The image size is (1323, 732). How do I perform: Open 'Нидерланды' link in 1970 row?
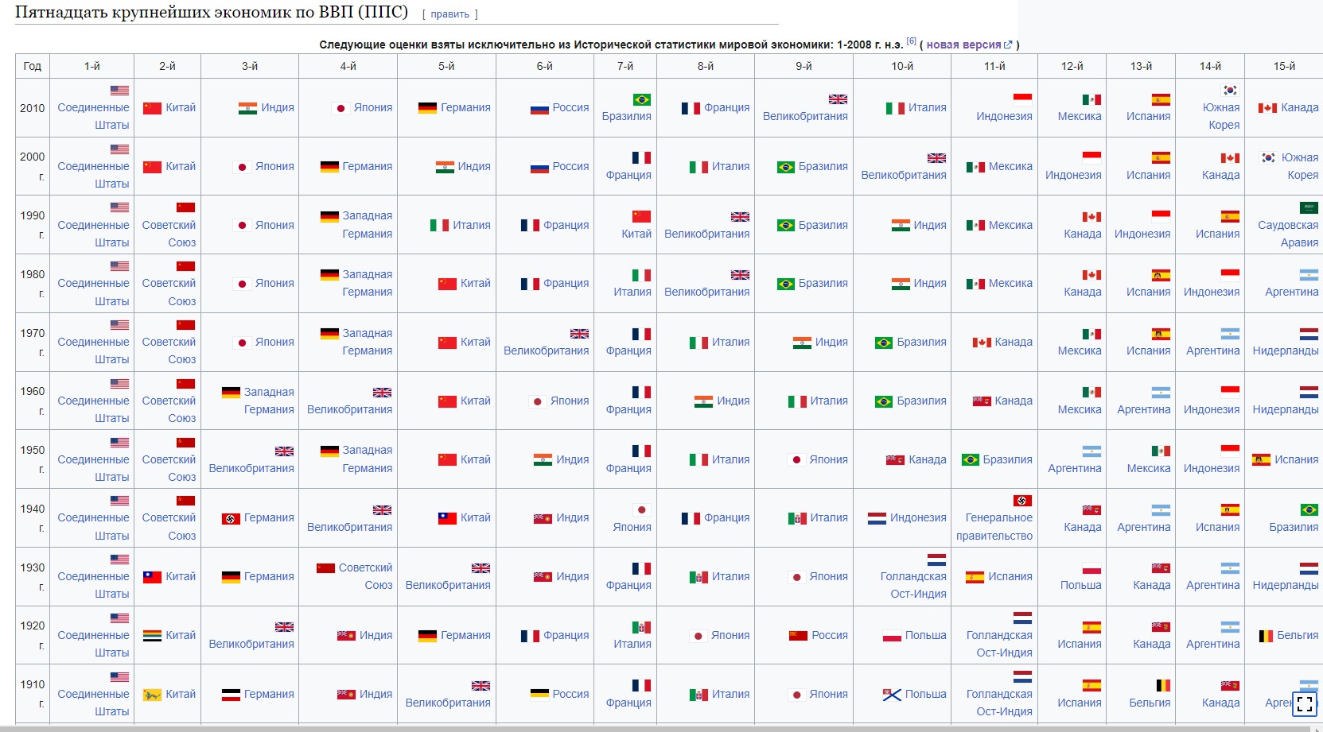click(1285, 351)
